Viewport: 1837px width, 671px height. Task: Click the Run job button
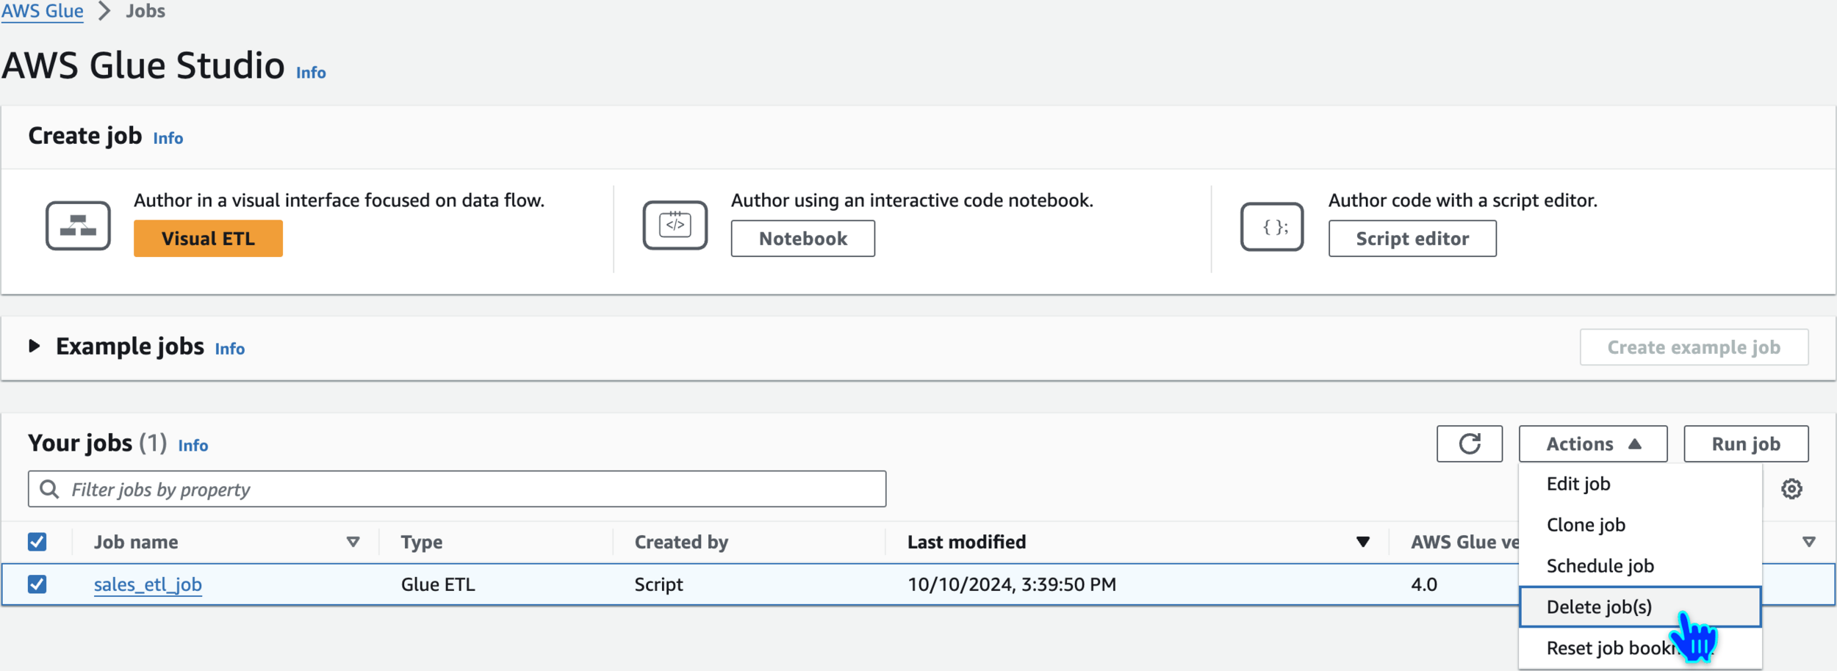[x=1746, y=444]
